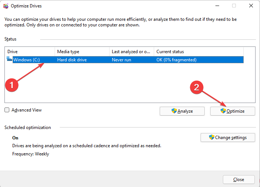Click the shield icon on Change settings
This screenshot has width=260, height=187.
click(212, 137)
